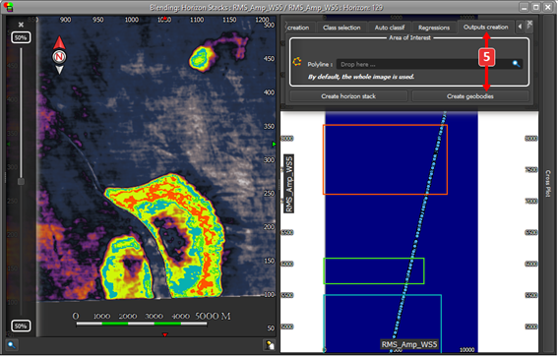Click the Create horizon stack button
This screenshot has height=356, width=558.
coord(348,96)
